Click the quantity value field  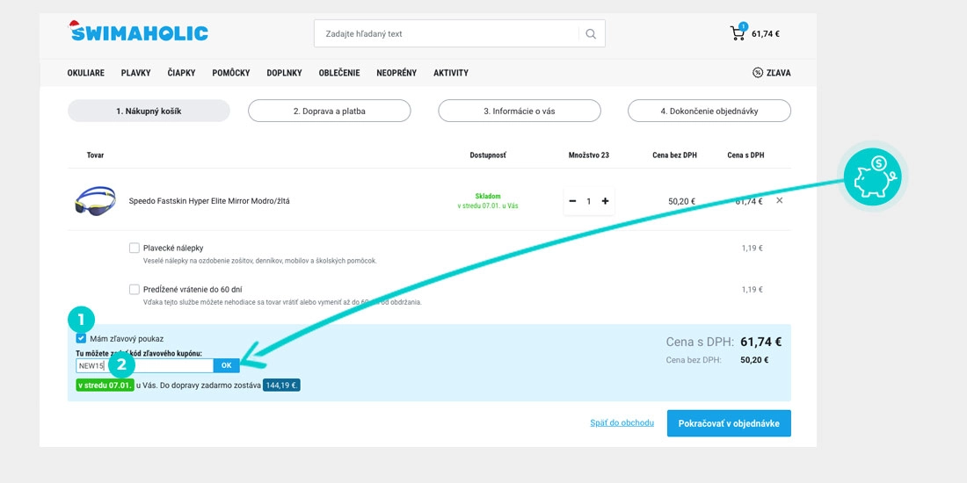(588, 201)
